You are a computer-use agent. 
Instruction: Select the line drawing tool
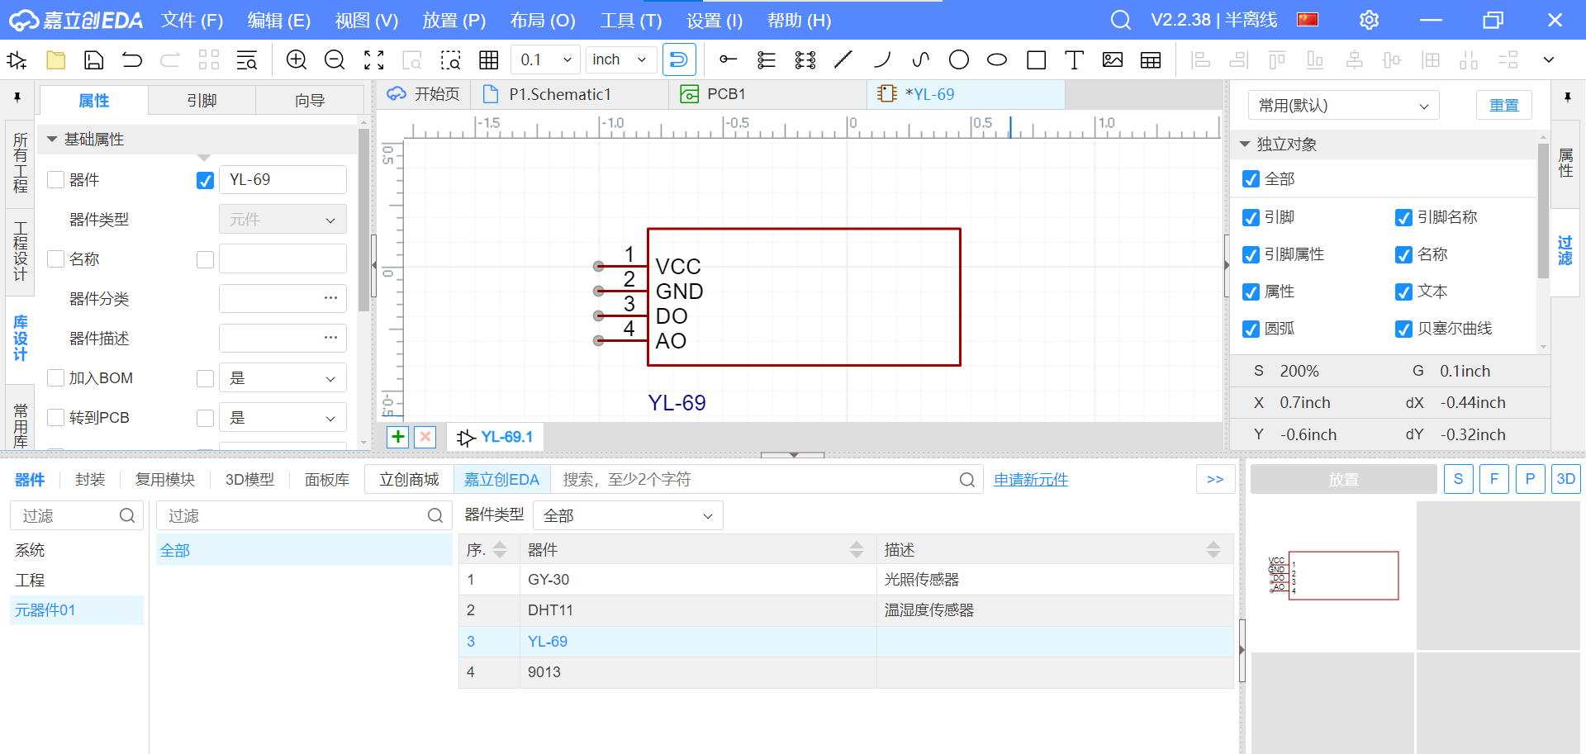pos(843,59)
